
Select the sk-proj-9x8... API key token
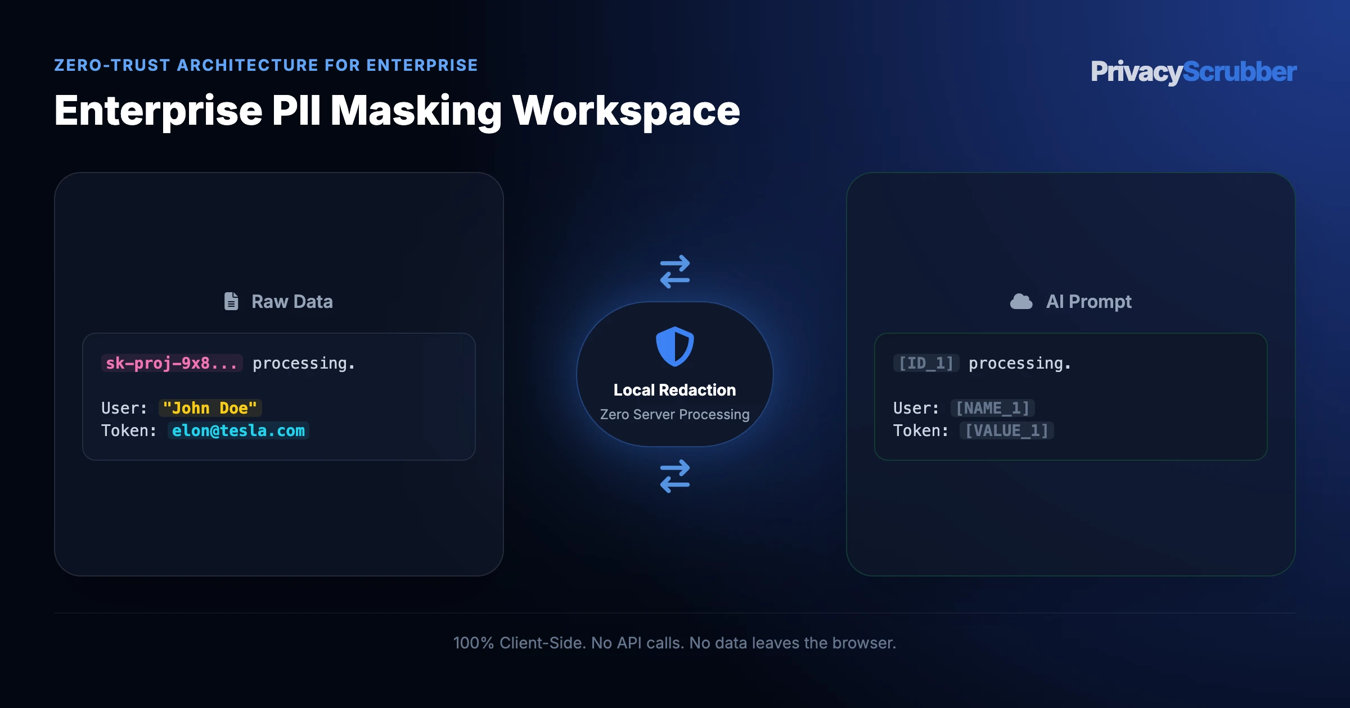click(x=172, y=363)
